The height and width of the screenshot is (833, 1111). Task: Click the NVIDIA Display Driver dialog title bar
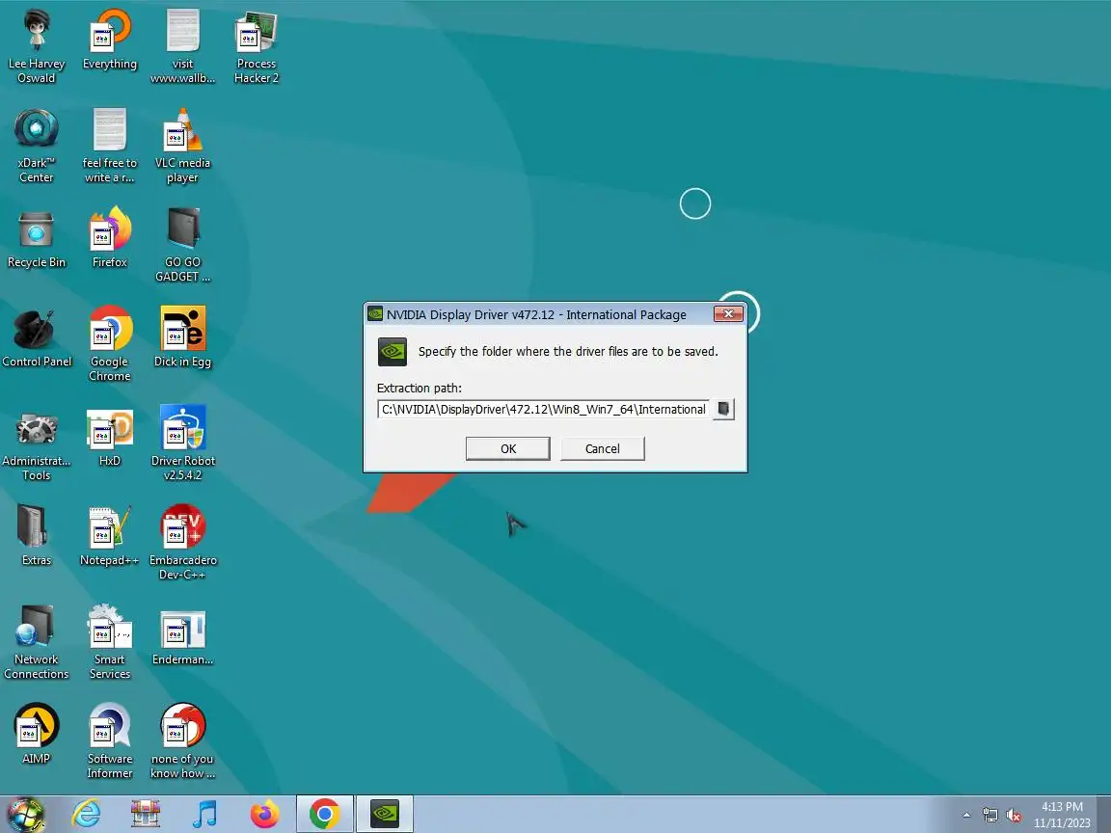point(536,314)
